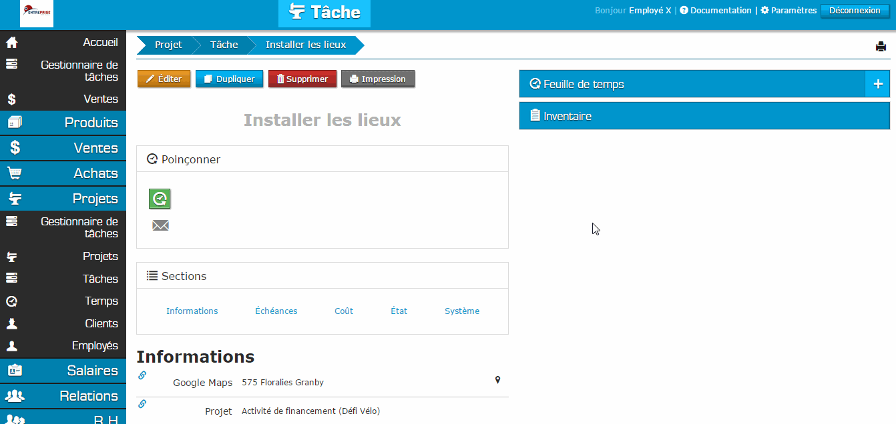Click the Accueil home icon
The height and width of the screenshot is (424, 896).
[x=11, y=41]
